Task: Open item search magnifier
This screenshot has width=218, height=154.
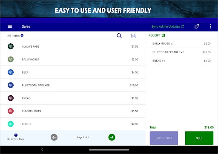Action: (119, 36)
